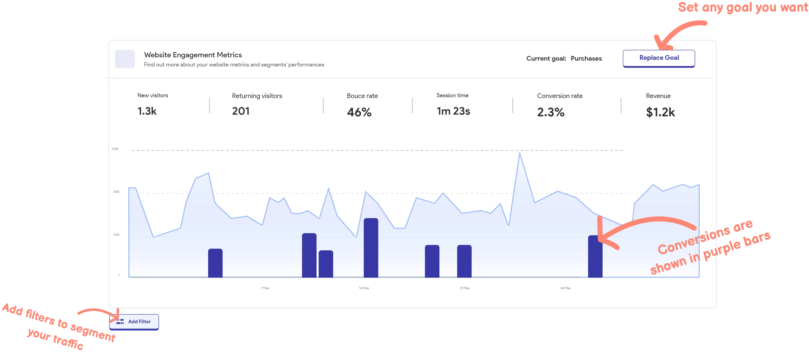The image size is (809, 354).
Task: Toggle the conversion bar after 21 May
Action: (x=465, y=261)
